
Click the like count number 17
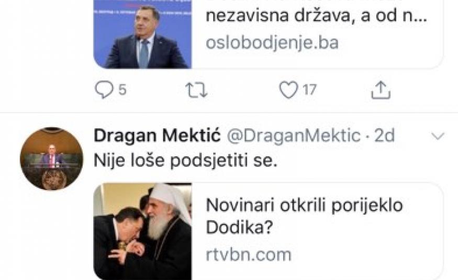click(310, 91)
